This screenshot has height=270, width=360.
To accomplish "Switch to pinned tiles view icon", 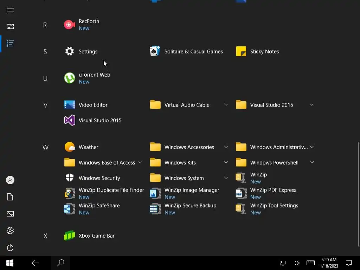I will tap(10, 27).
